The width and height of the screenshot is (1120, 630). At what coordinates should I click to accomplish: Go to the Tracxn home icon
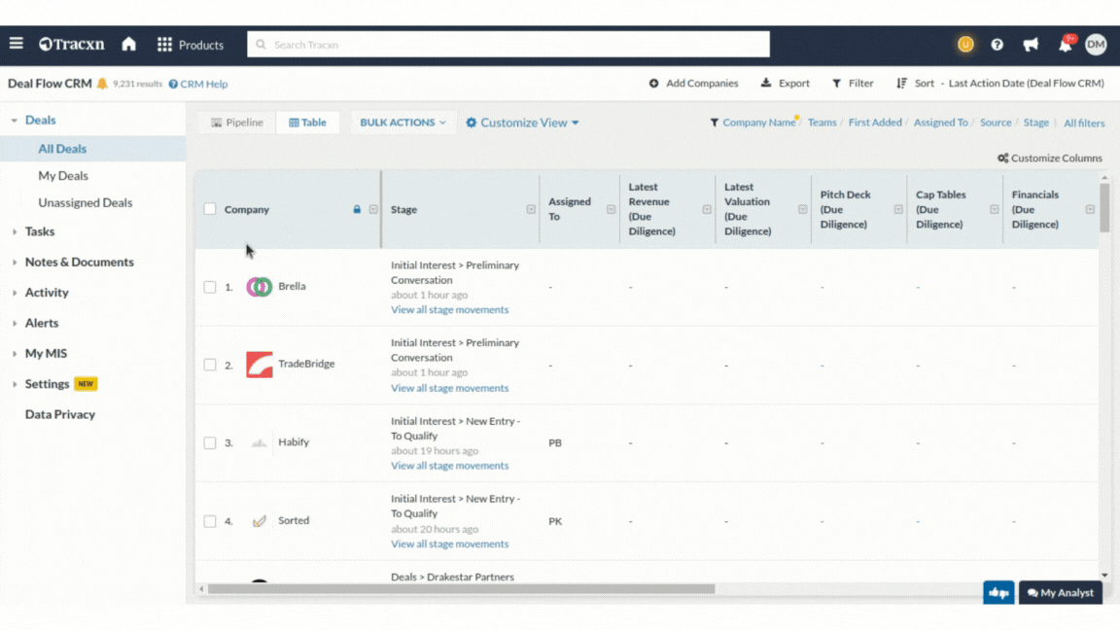(128, 45)
